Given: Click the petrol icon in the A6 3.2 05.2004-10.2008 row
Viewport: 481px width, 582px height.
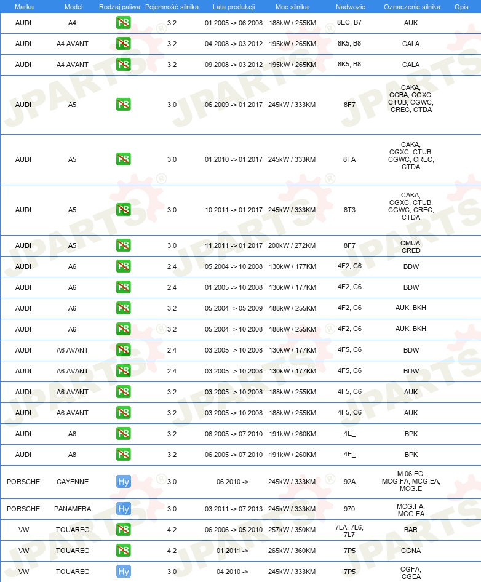Looking at the screenshot, I should [x=123, y=329].
